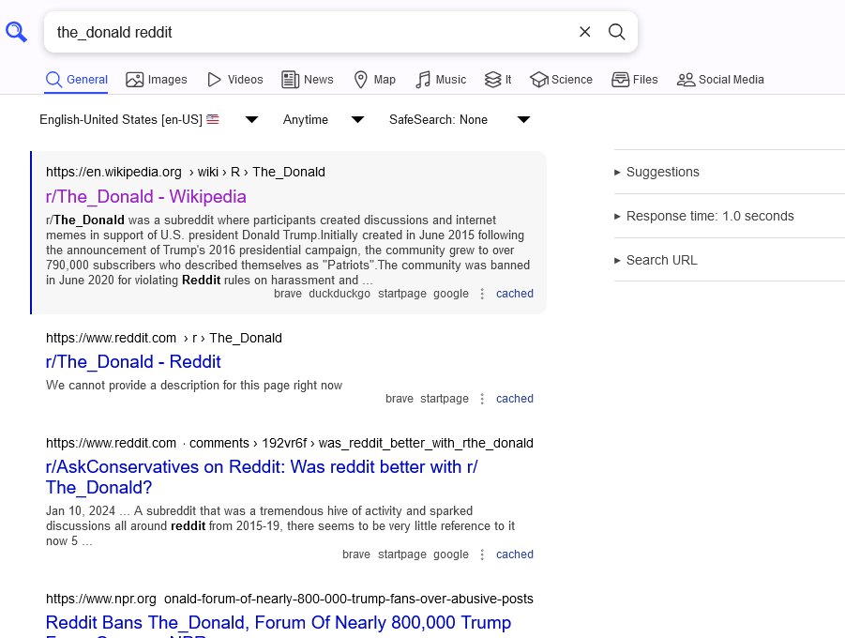Image resolution: width=845 pixels, height=638 pixels.
Task: Click the Wikipedia result description snippet
Action: click(x=288, y=251)
